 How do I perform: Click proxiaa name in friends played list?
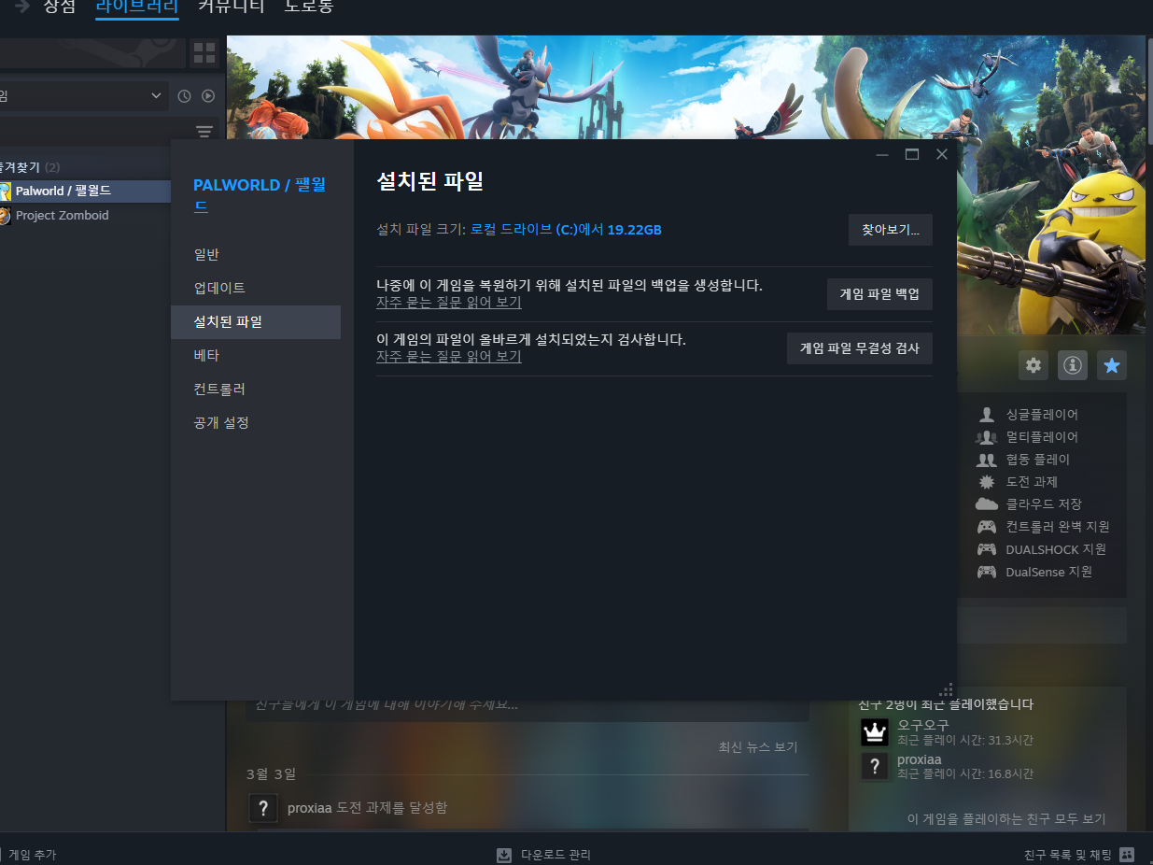920,759
